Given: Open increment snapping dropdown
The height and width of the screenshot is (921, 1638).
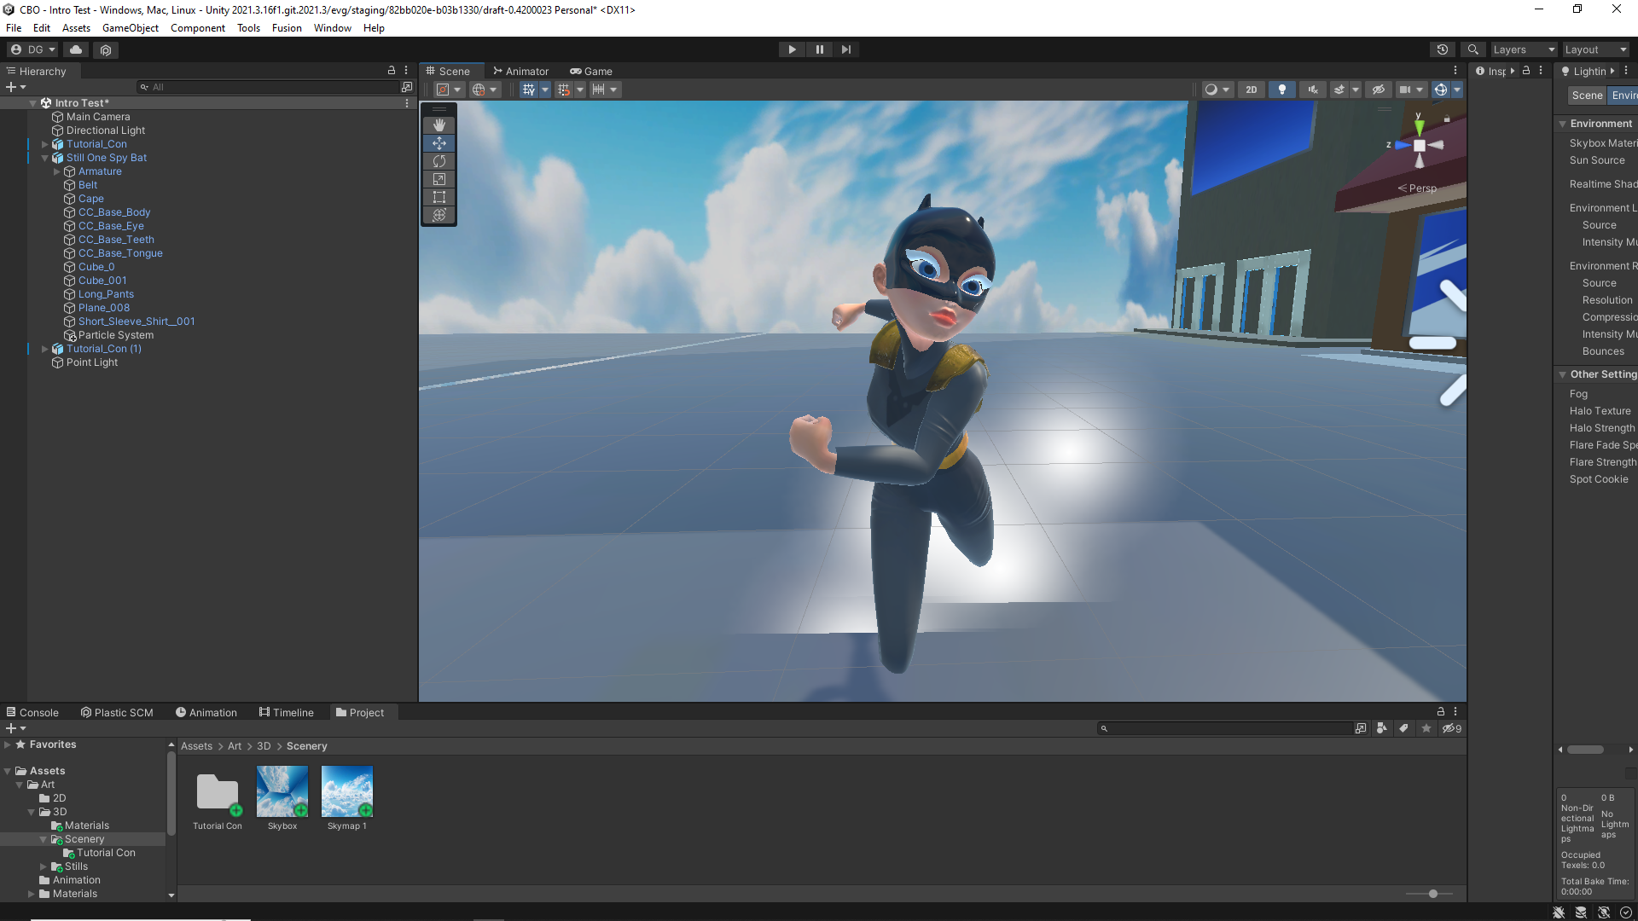Looking at the screenshot, I should click(605, 90).
